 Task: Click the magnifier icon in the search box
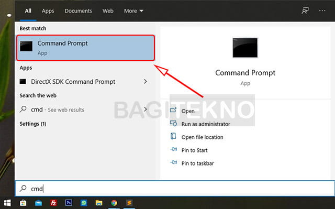[x=23, y=188]
